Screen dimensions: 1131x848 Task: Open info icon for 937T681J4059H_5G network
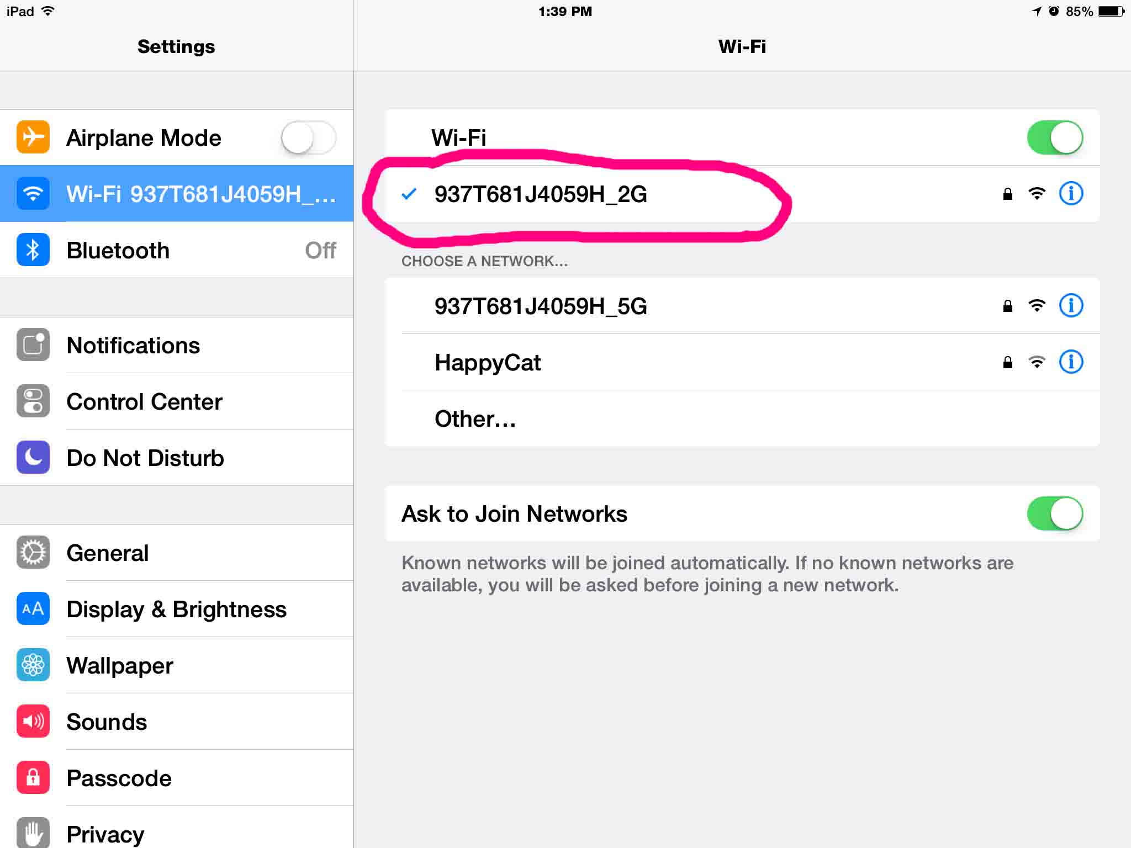[x=1070, y=305]
